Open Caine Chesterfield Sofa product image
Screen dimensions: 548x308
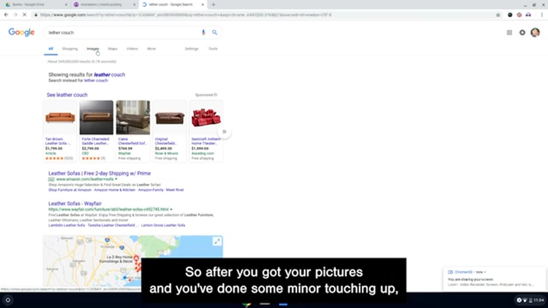coord(133,118)
